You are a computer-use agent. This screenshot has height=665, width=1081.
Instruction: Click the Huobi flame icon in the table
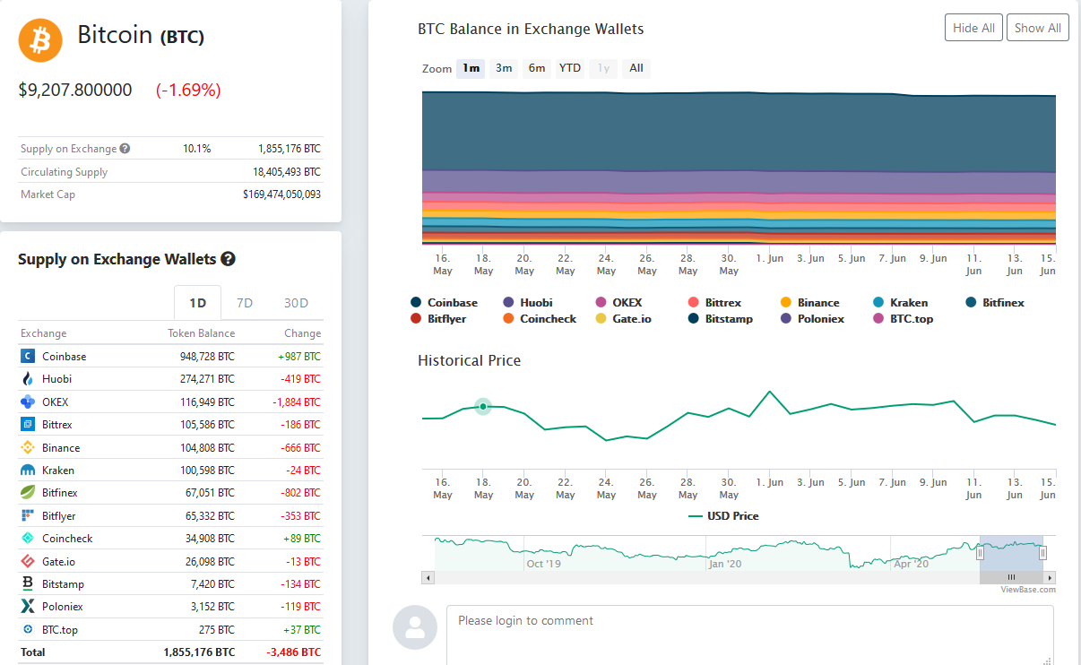coord(27,379)
